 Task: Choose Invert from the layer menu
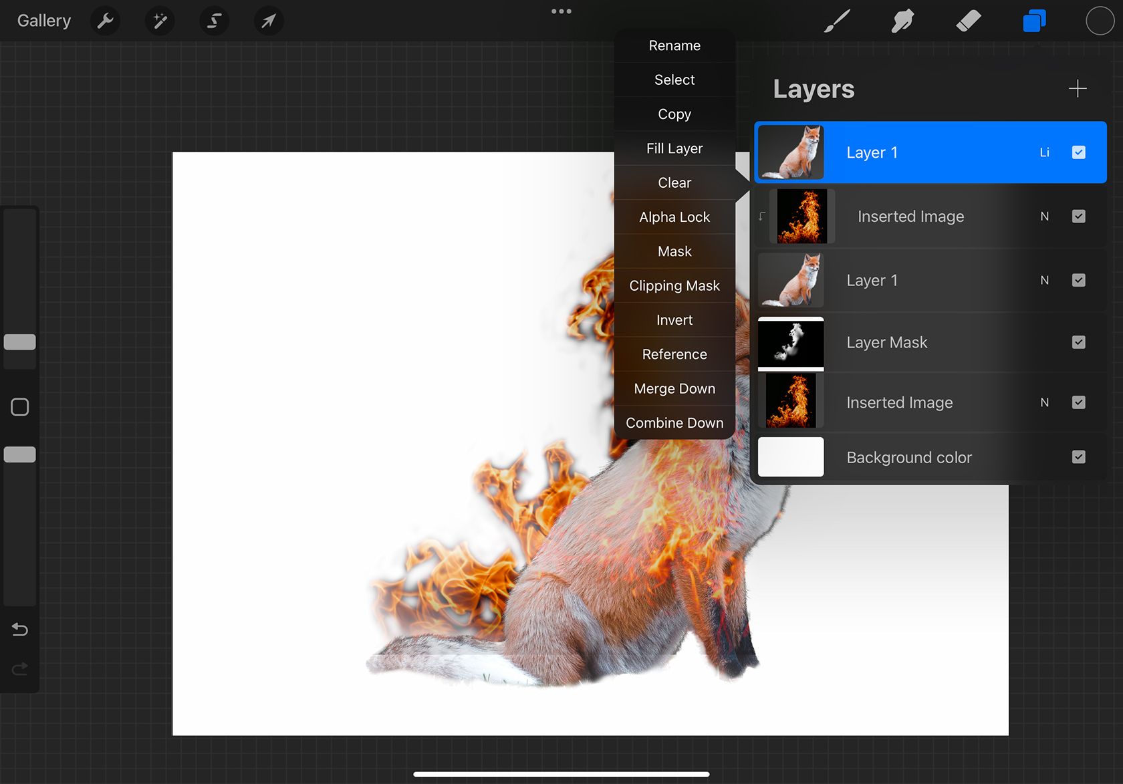tap(674, 320)
